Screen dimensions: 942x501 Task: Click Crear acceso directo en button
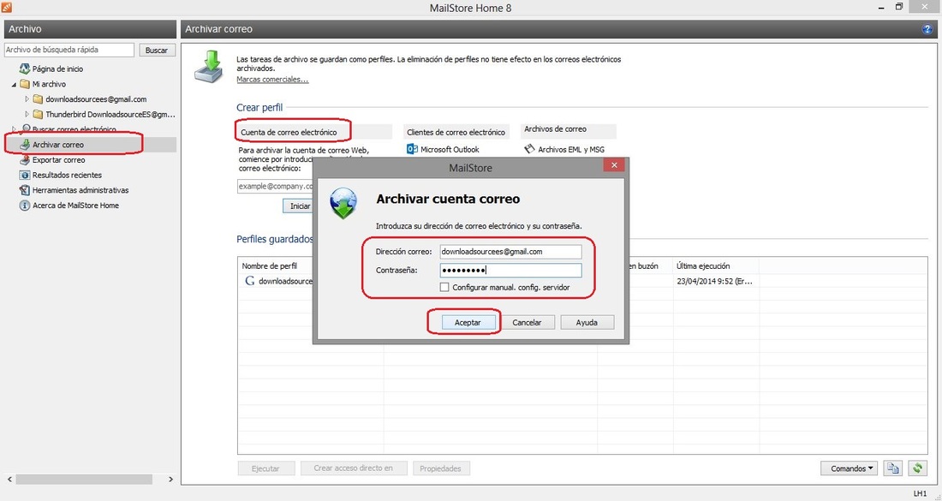coord(353,468)
